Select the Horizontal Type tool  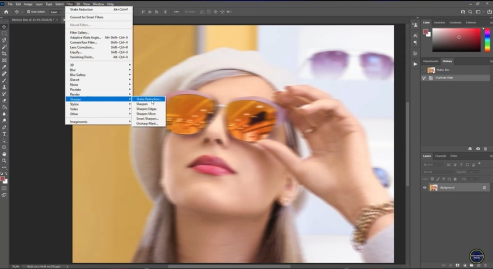[4, 133]
